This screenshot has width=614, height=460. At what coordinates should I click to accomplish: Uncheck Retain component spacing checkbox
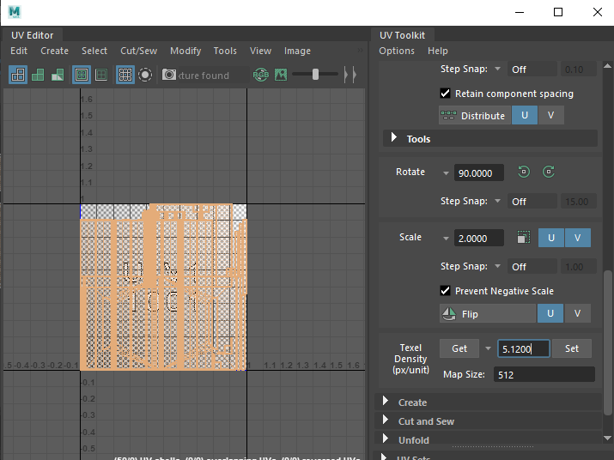[x=445, y=94]
